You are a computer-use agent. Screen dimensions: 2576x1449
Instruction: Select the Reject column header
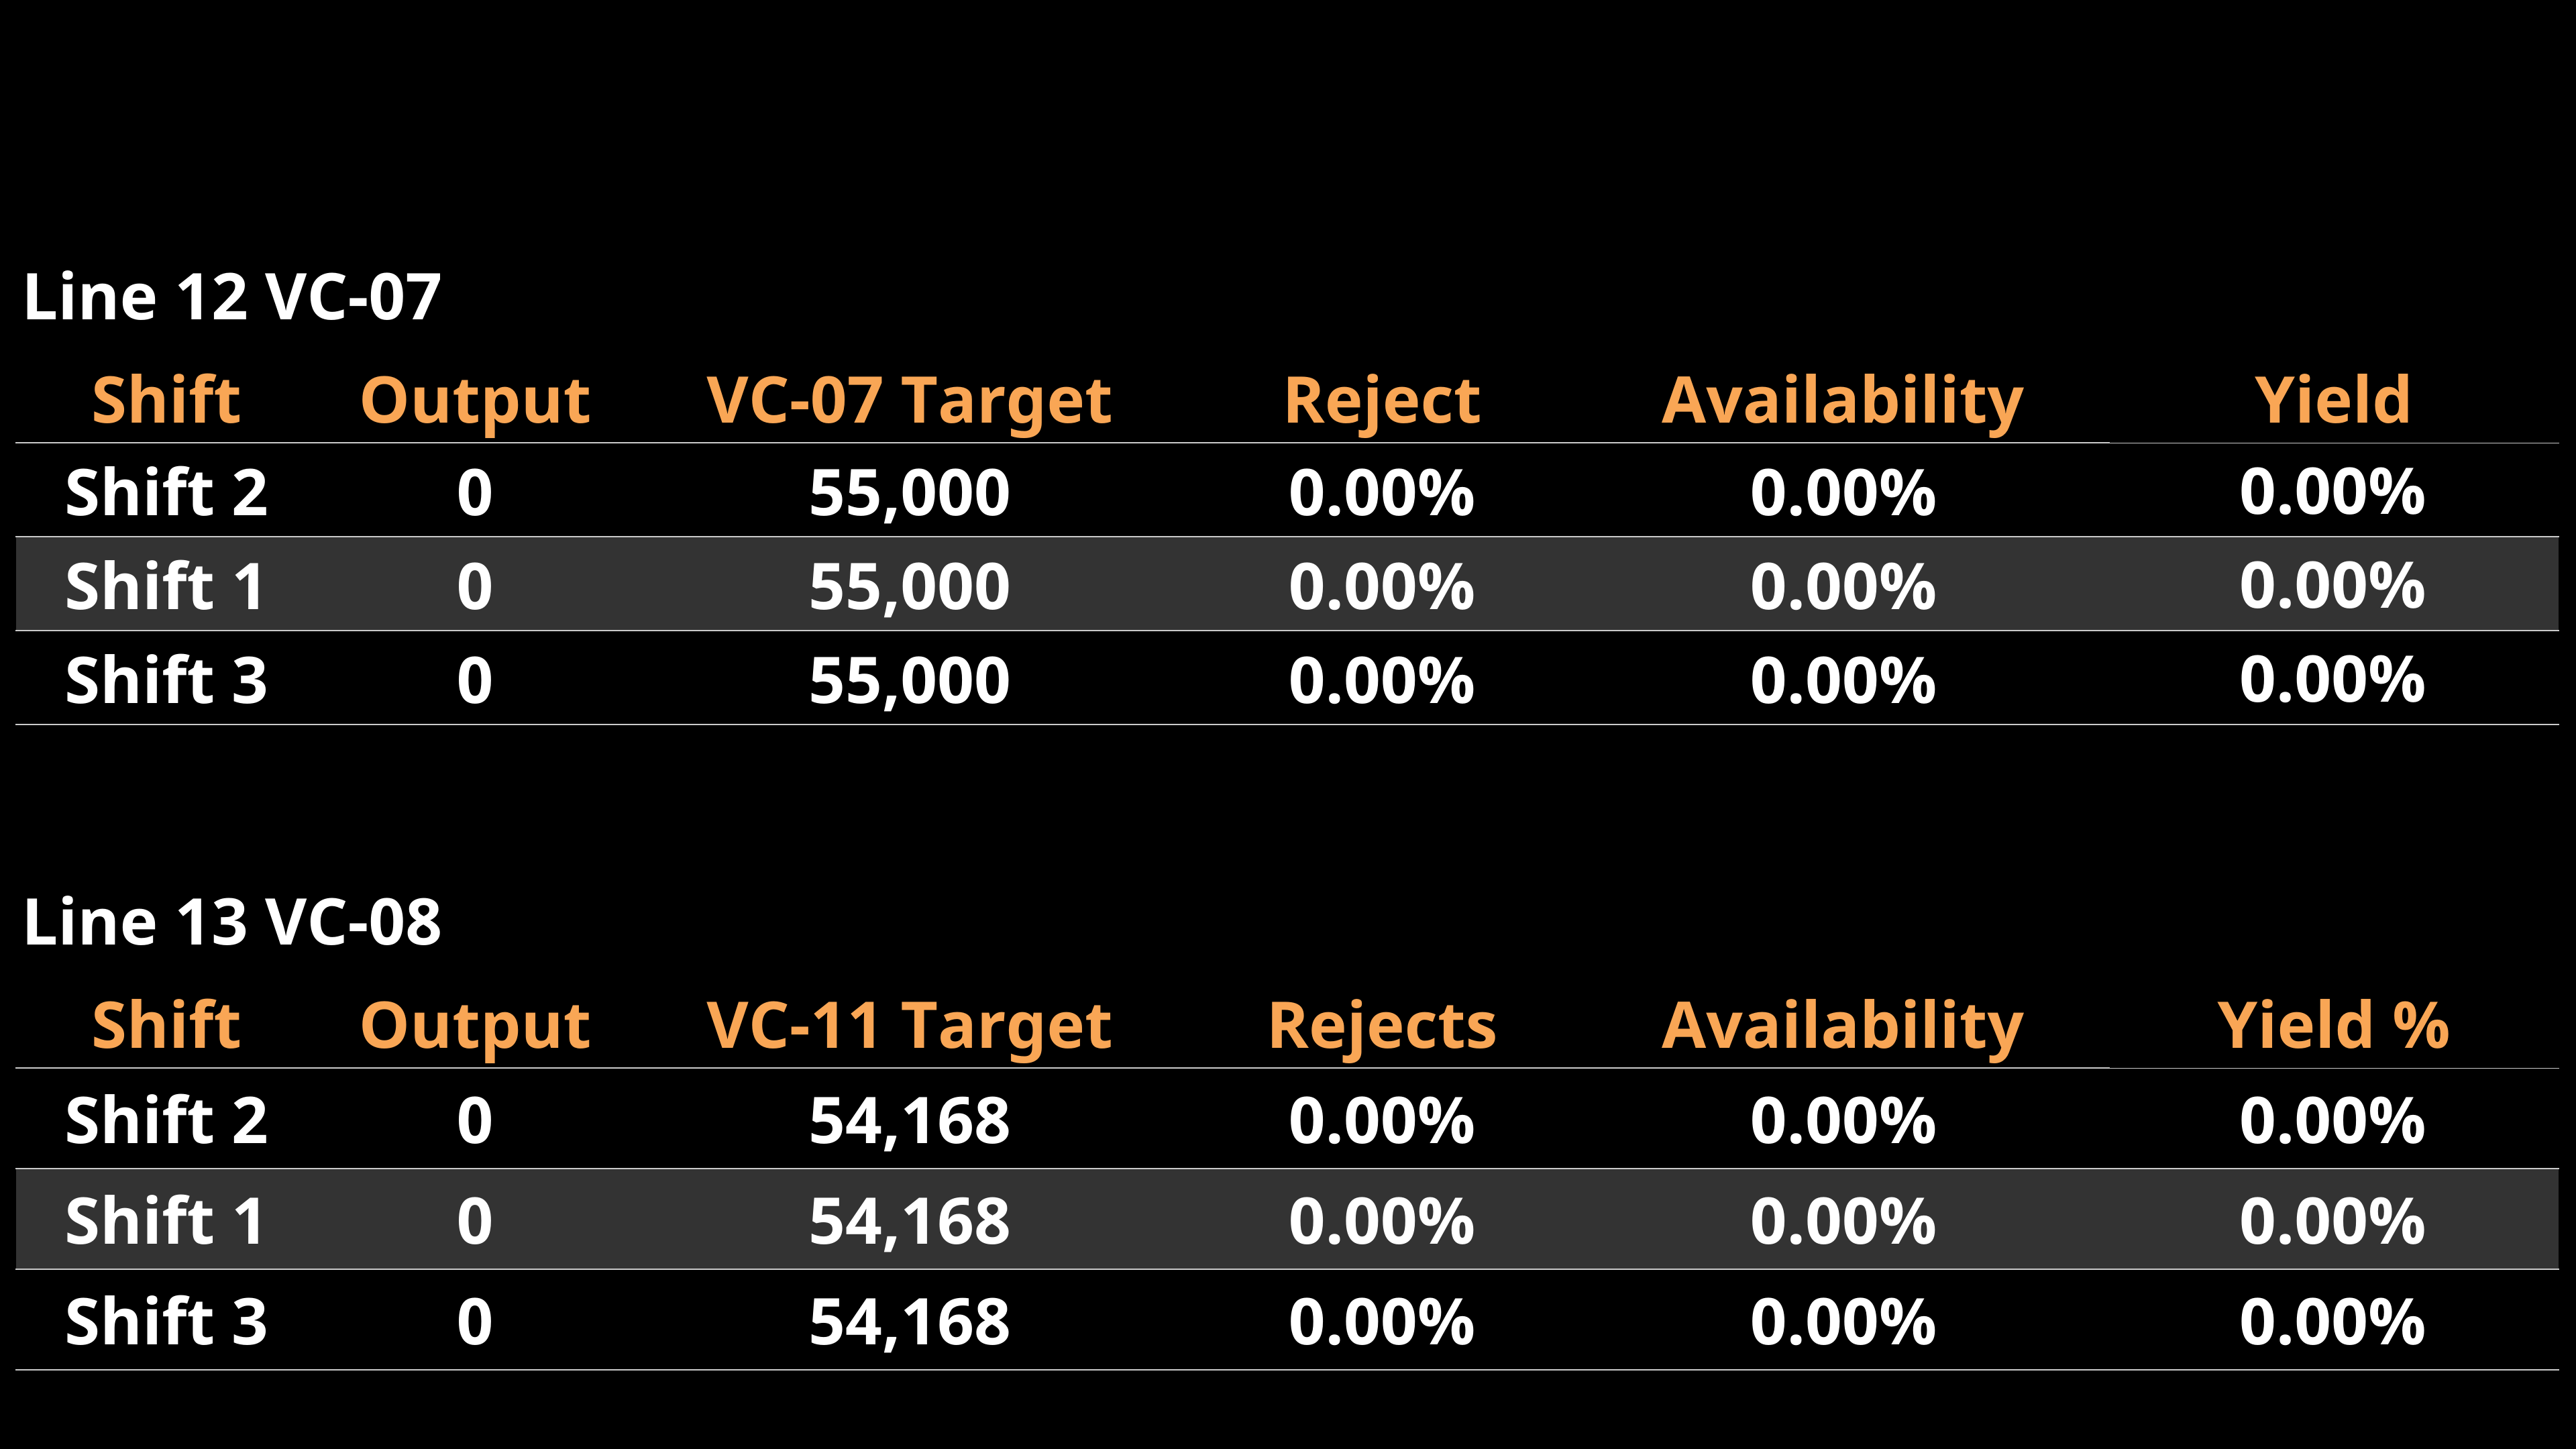click(x=1381, y=400)
